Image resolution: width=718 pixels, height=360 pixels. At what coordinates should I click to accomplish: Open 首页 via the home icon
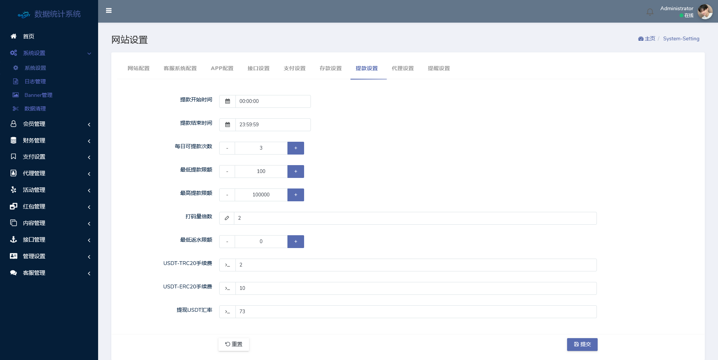click(x=14, y=36)
